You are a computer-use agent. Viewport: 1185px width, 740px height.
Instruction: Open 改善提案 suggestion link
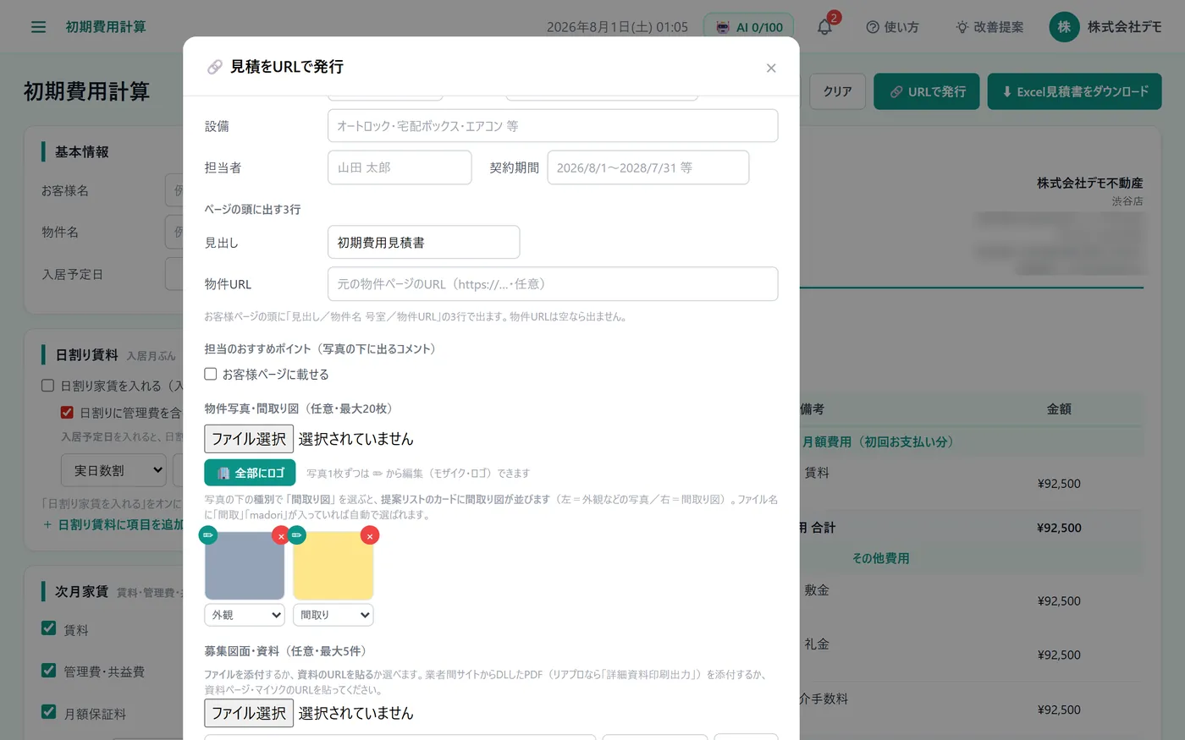tap(989, 27)
